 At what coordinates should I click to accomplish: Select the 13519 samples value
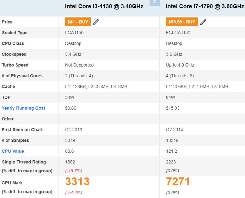click(x=172, y=140)
